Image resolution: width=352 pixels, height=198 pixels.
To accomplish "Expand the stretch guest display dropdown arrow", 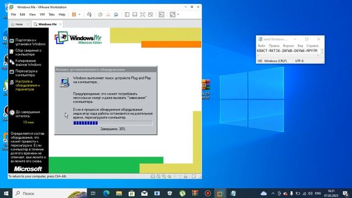I will click(x=178, y=15).
